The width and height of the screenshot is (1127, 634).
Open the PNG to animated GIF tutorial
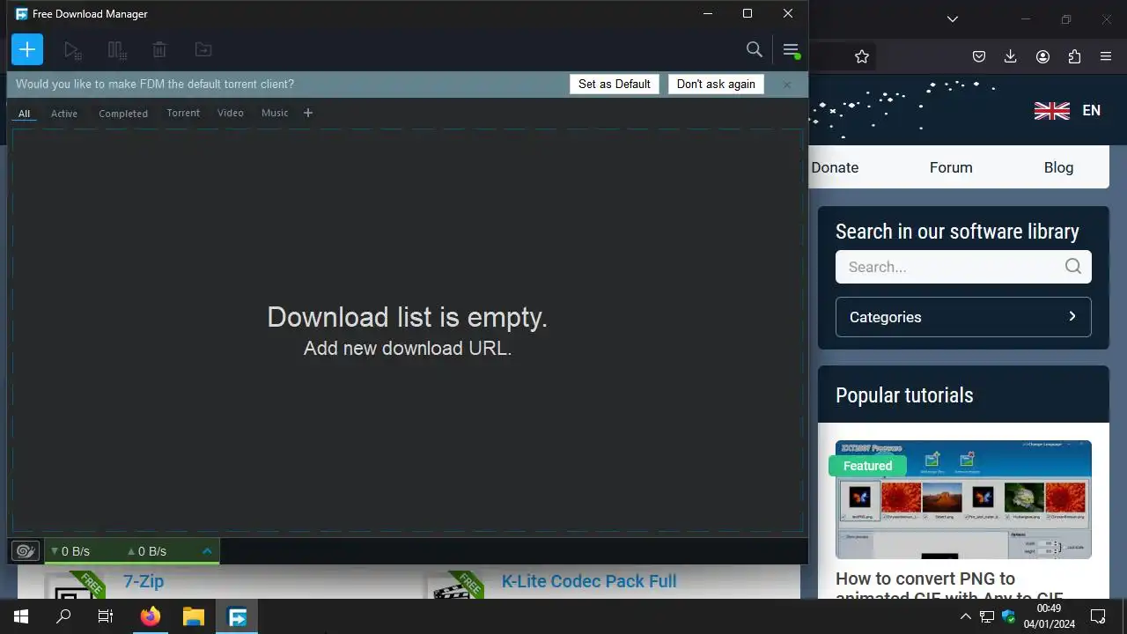pyautogui.click(x=949, y=588)
